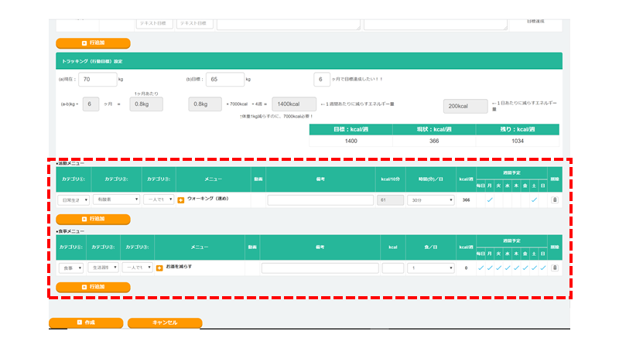
Task: Open the 有酸素 category dropdown
Action: [x=118, y=200]
